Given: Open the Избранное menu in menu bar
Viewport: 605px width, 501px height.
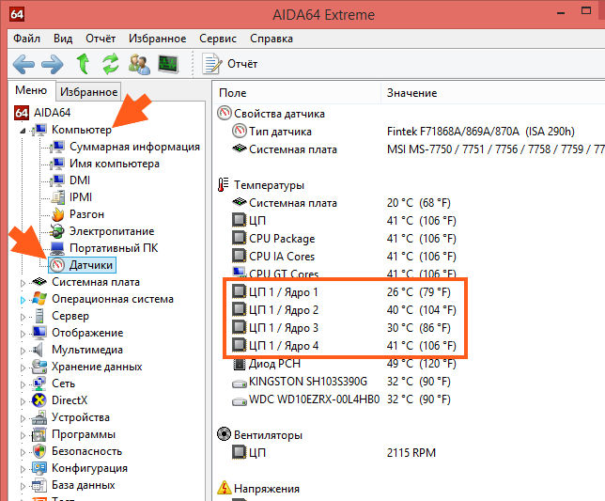Looking at the screenshot, I should coord(158,39).
